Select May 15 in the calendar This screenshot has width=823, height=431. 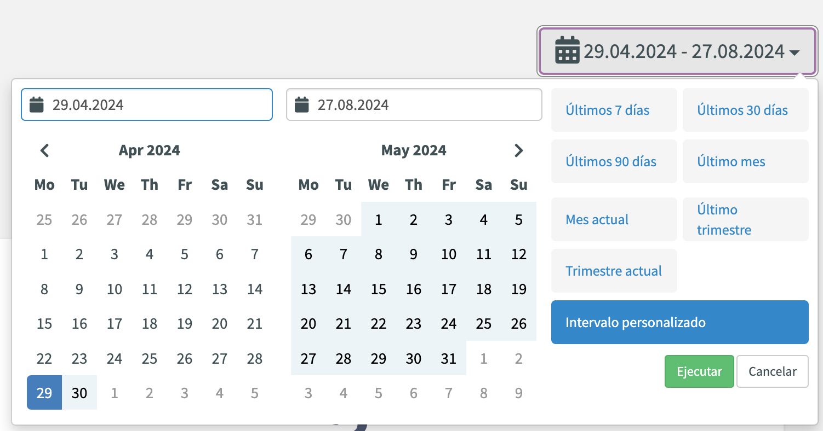click(x=379, y=289)
